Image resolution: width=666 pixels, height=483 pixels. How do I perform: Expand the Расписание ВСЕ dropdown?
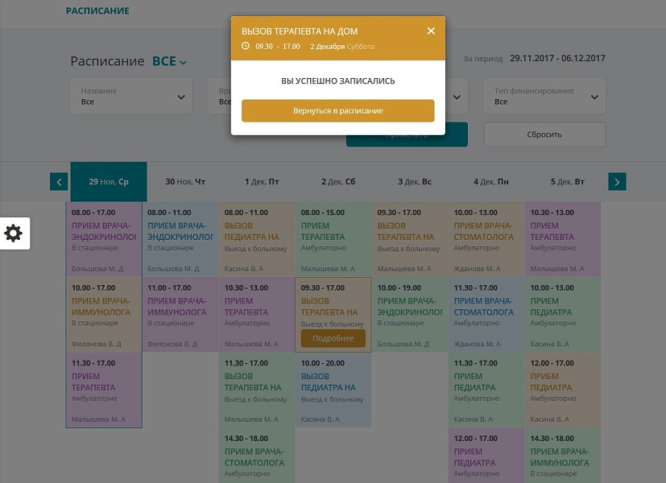170,62
